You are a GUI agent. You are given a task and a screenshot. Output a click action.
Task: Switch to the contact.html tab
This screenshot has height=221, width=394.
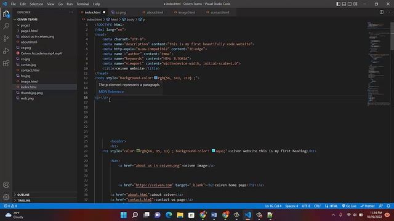pyautogui.click(x=220, y=12)
